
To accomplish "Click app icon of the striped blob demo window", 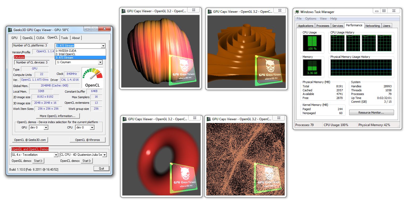I will point(124,11).
